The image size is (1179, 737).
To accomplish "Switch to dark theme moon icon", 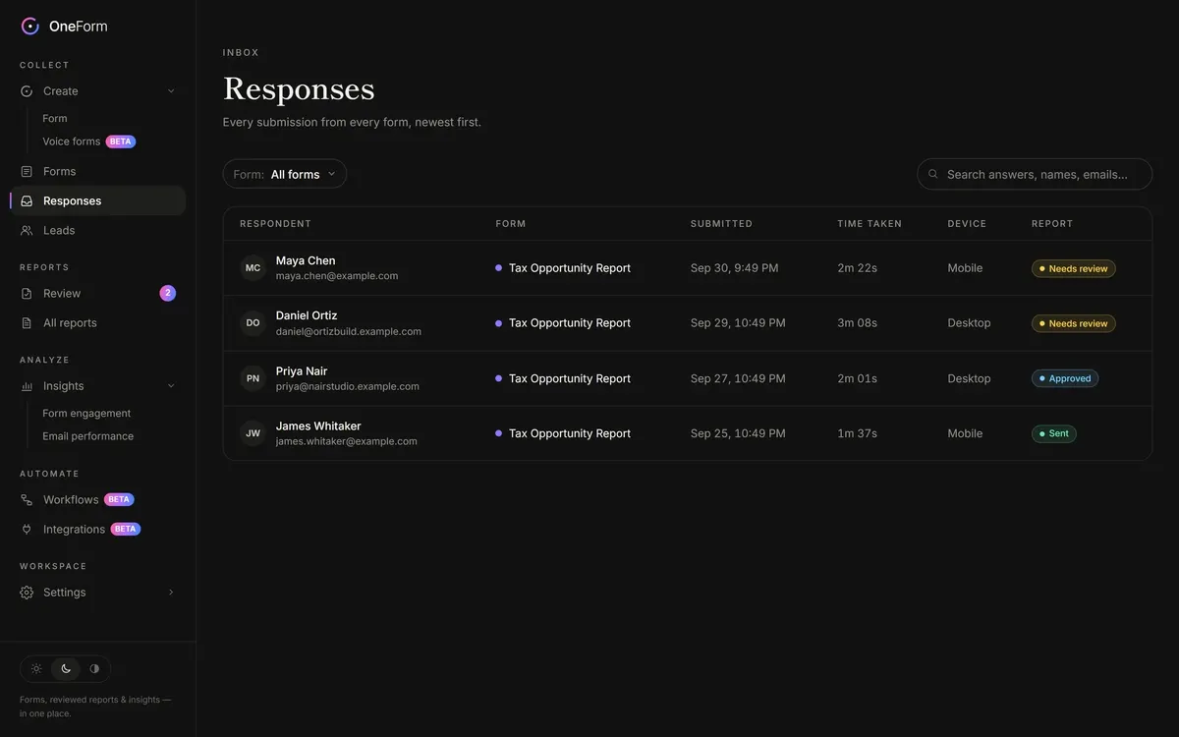I will pyautogui.click(x=66, y=669).
